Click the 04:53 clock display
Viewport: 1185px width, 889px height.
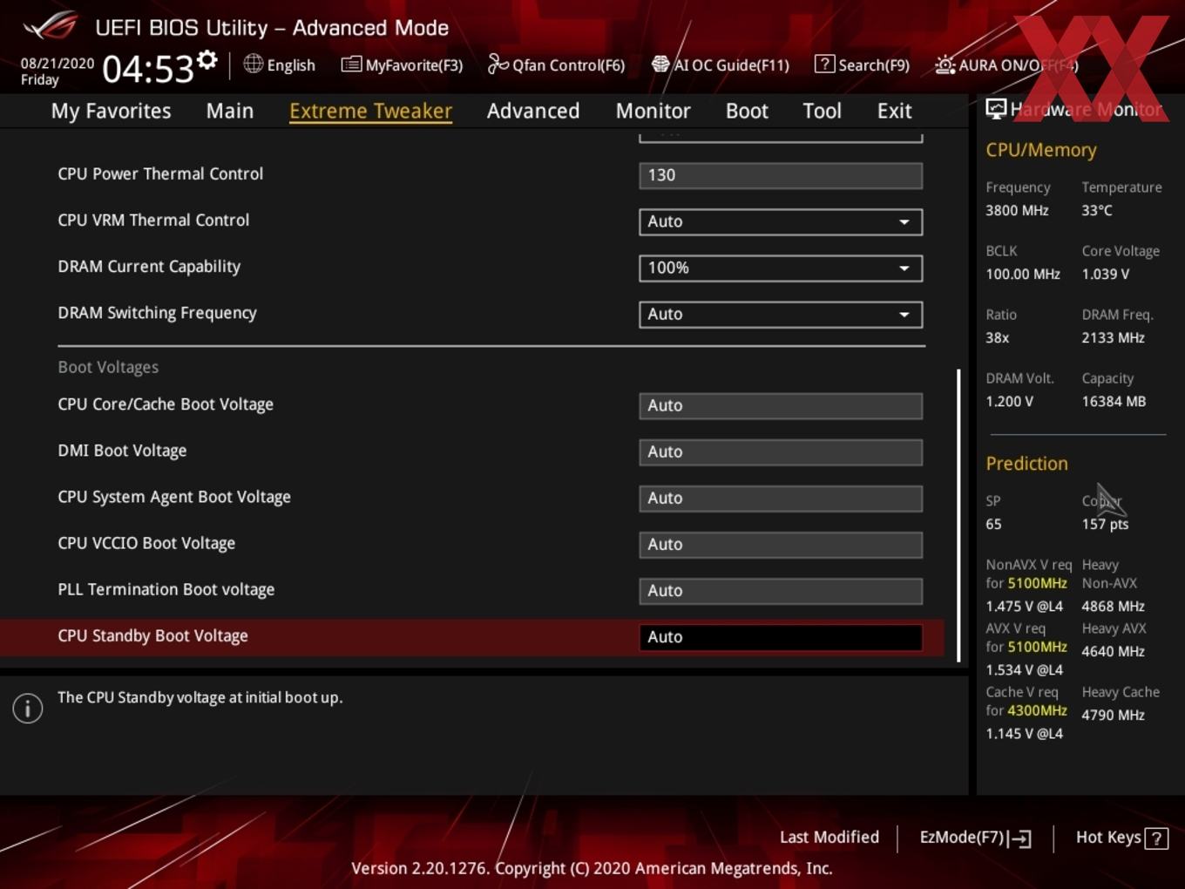[148, 69]
